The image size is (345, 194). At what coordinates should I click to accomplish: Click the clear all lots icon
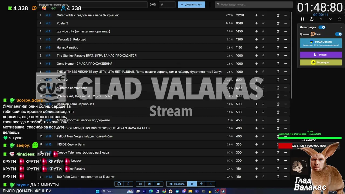pos(159,184)
